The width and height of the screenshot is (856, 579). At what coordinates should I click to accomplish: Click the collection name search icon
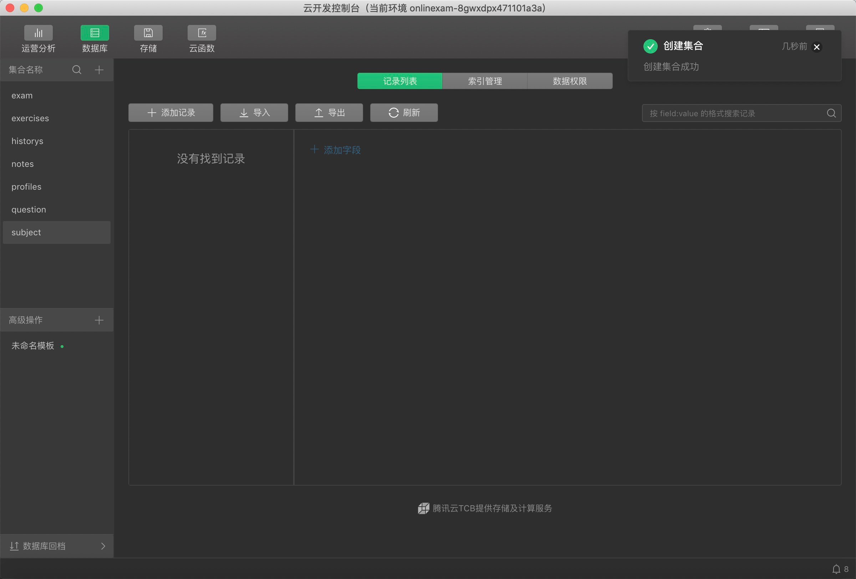click(77, 70)
